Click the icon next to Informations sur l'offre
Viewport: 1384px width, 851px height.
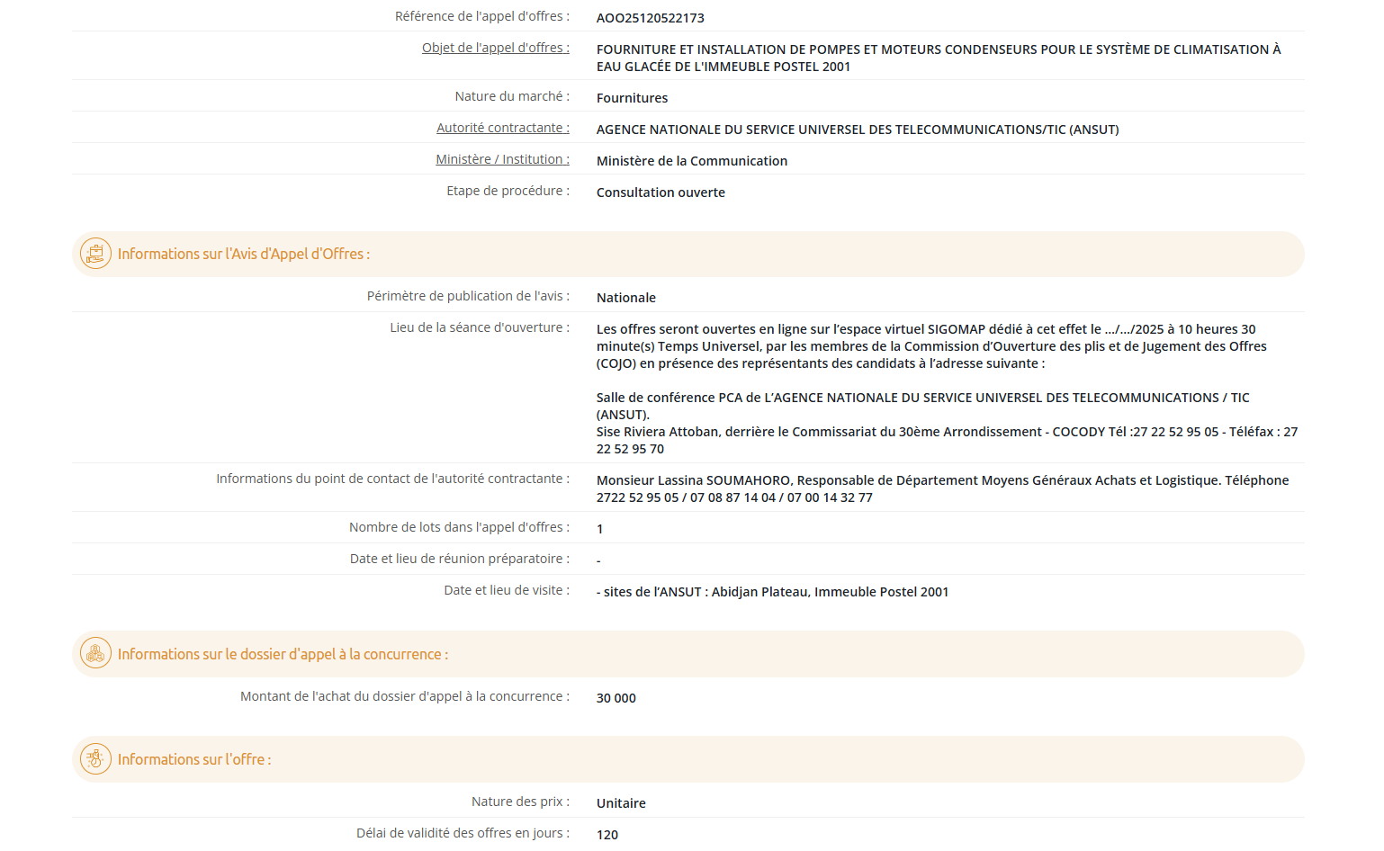coord(95,759)
